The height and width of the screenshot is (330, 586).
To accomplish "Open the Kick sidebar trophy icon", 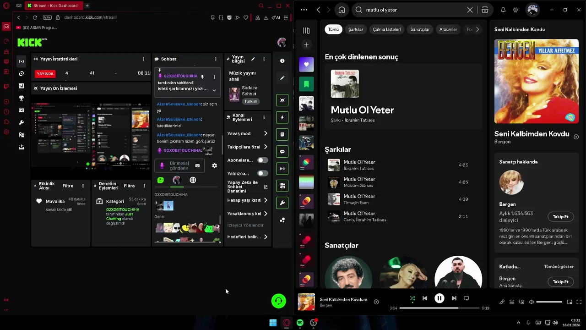I will pyautogui.click(x=21, y=98).
